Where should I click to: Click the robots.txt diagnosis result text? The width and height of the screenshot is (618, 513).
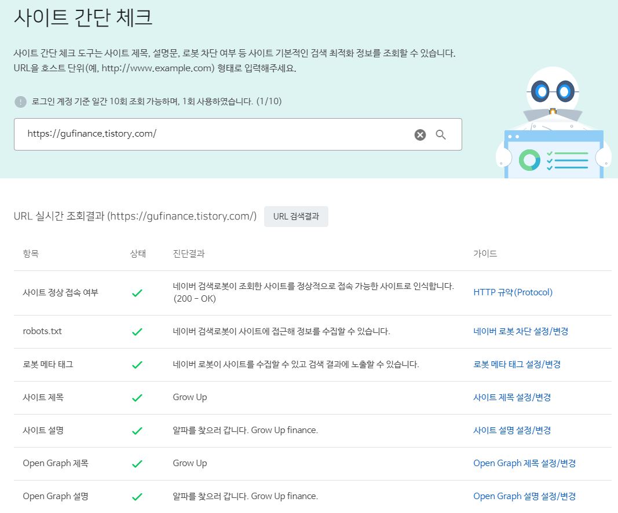pyautogui.click(x=281, y=331)
